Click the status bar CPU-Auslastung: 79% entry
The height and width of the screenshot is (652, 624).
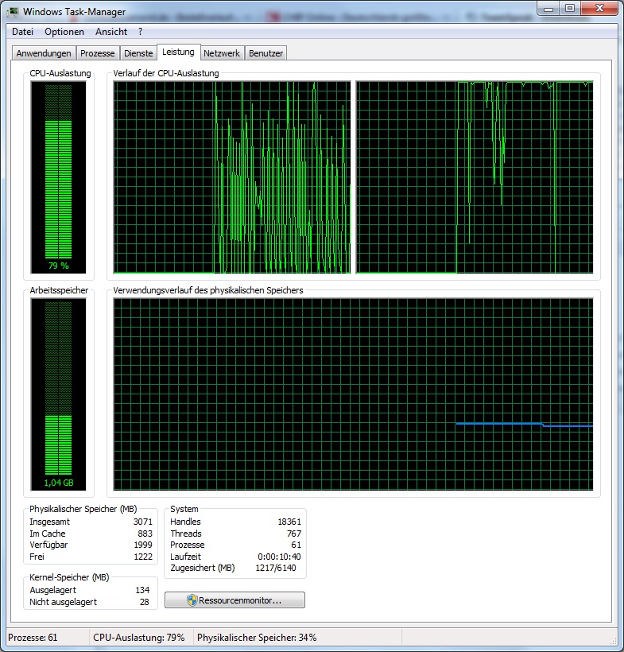pyautogui.click(x=139, y=638)
